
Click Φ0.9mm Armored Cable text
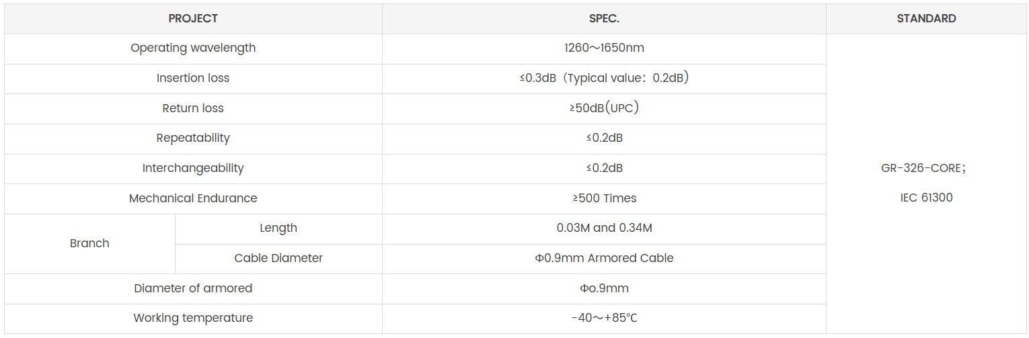604,258
